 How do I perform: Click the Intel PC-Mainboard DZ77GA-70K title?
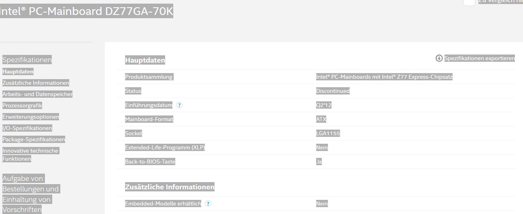pos(87,12)
